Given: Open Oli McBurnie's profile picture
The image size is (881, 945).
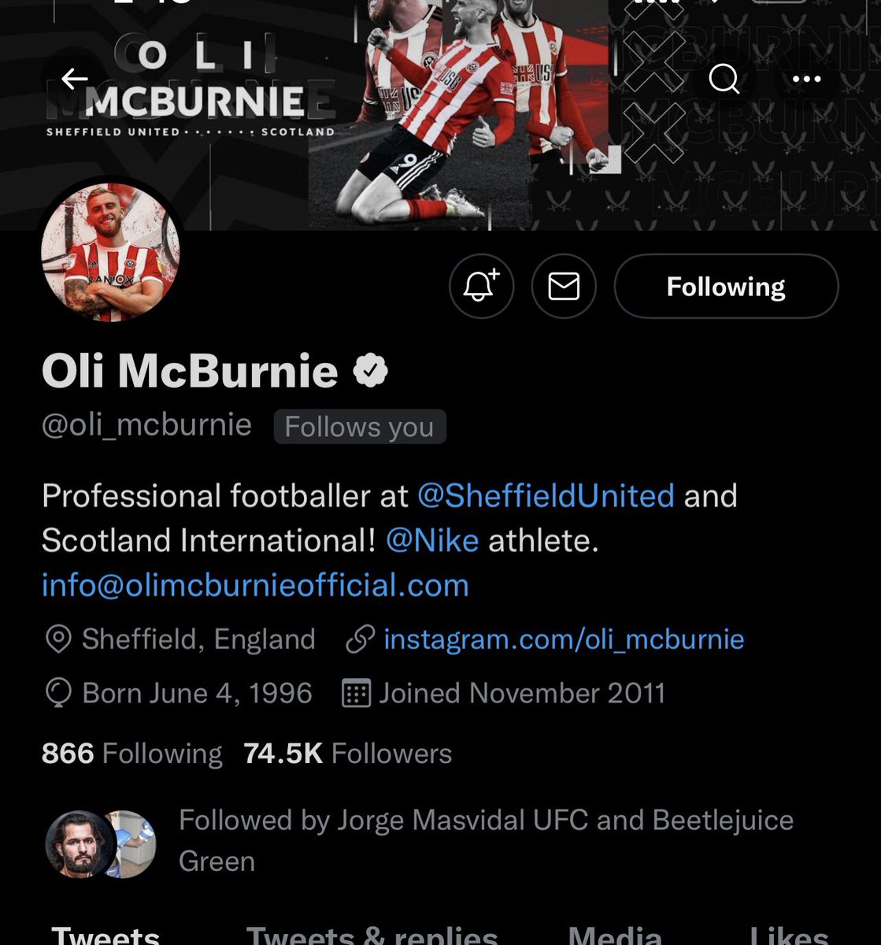Looking at the screenshot, I should pos(110,254).
